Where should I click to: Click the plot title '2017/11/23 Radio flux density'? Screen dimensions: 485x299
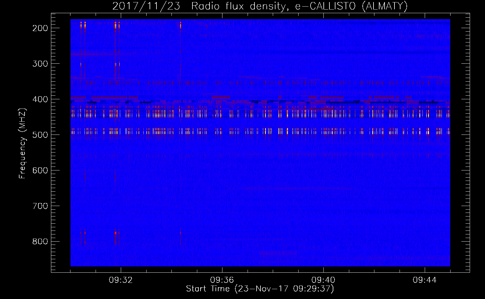[x=260, y=6]
